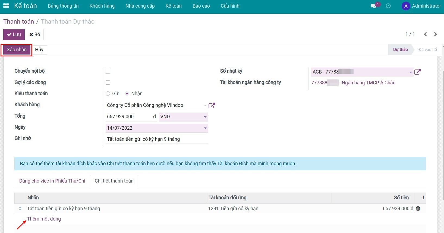
Task: Go to the next record arrow
Action: (436, 34)
